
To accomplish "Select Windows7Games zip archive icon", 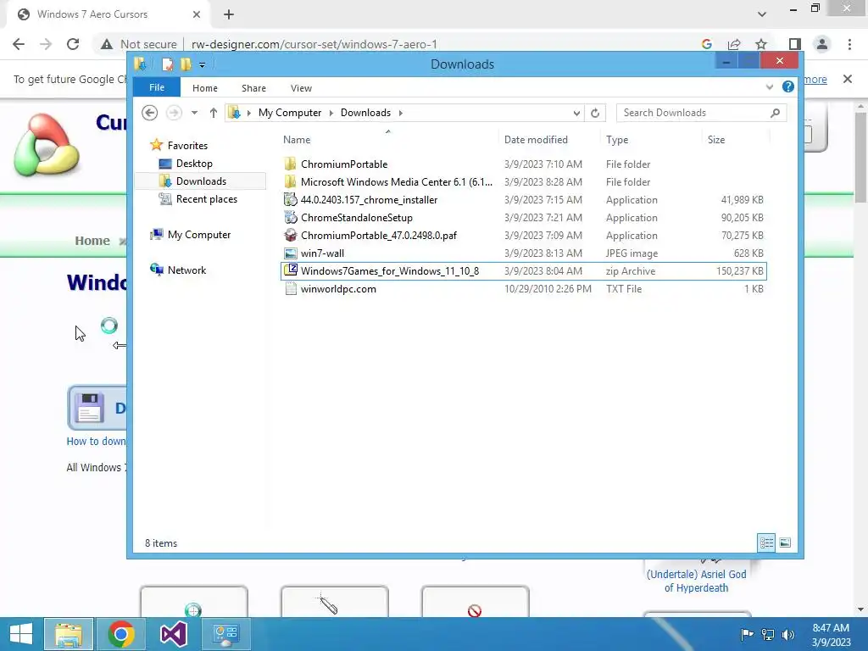I will (x=290, y=270).
